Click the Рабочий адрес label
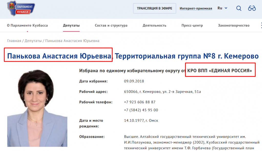 pyautogui.click(x=93, y=92)
